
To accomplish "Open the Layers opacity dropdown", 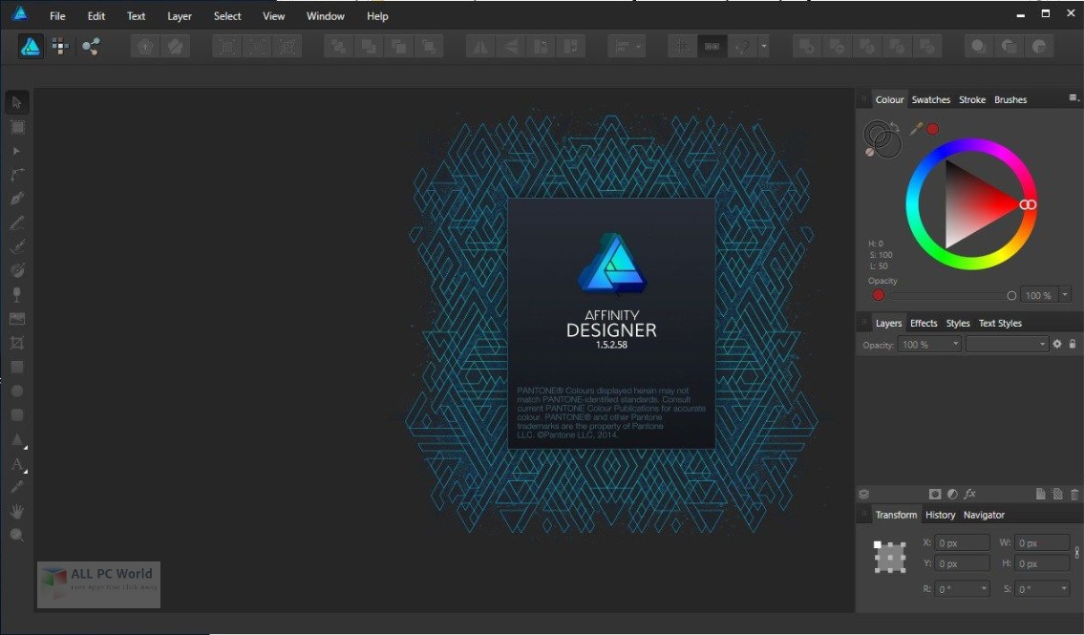I will [x=955, y=344].
